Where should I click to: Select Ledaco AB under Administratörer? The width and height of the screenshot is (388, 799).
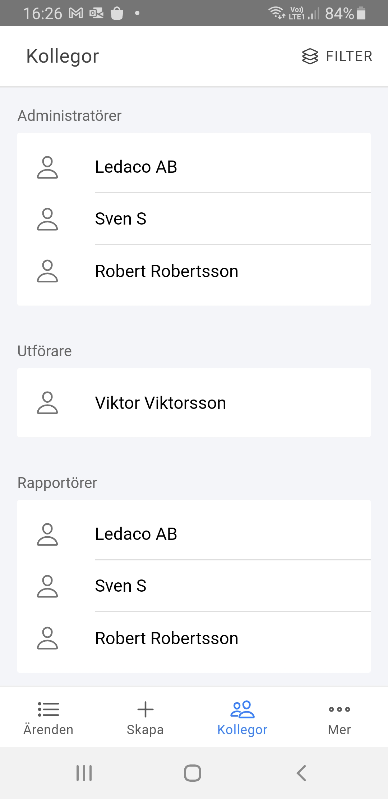click(x=136, y=167)
